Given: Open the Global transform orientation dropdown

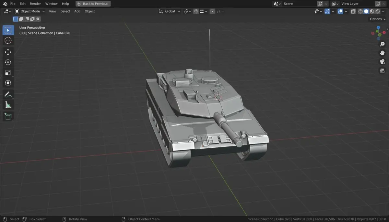Looking at the screenshot, I should click(170, 11).
